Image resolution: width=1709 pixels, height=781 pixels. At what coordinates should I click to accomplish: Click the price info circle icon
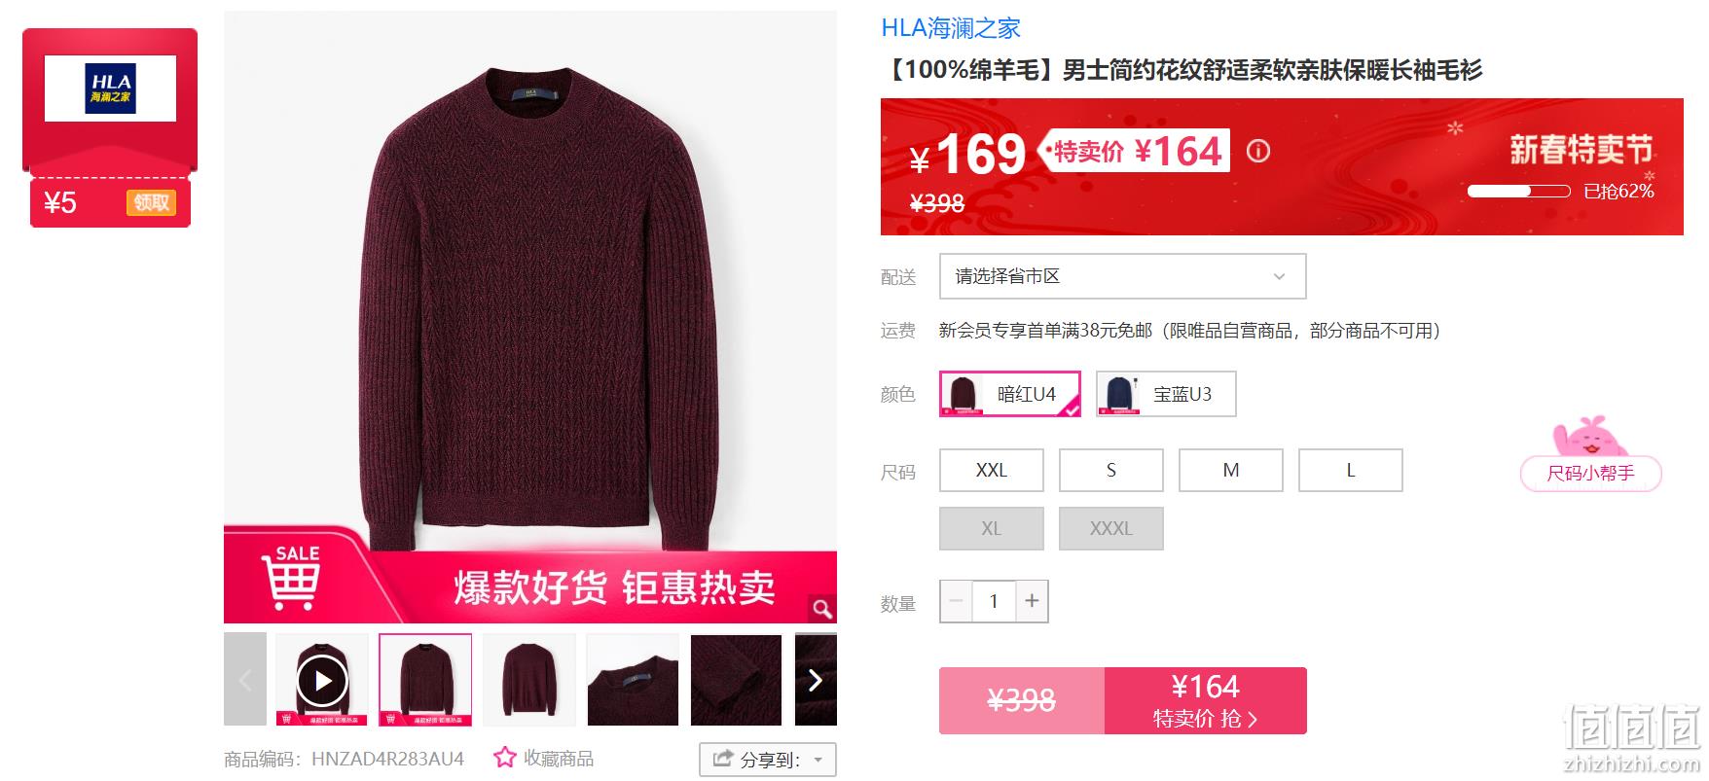pyautogui.click(x=1258, y=152)
